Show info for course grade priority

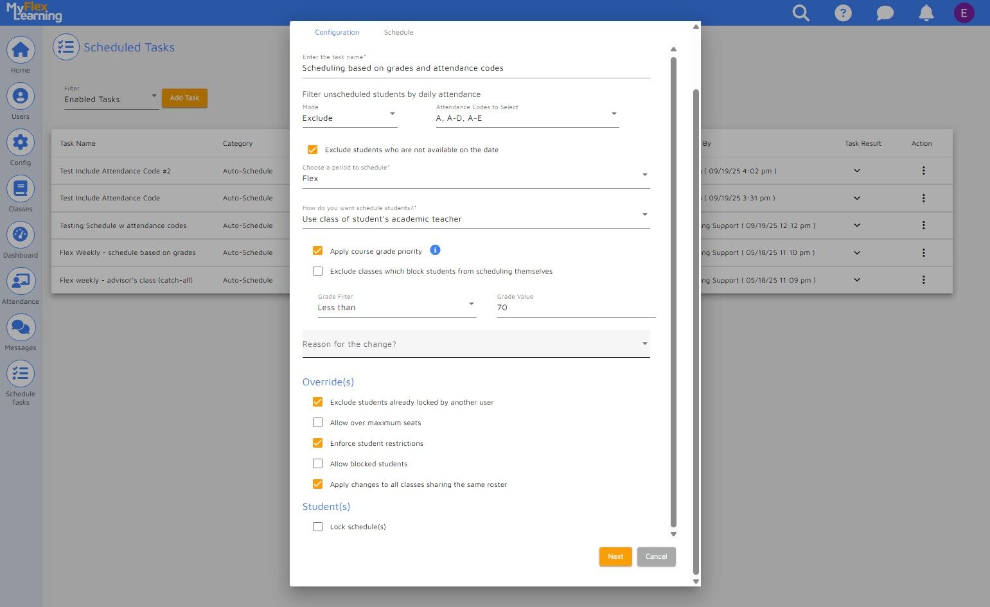pyautogui.click(x=435, y=250)
